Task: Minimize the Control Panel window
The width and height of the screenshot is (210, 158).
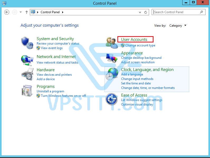Action: pos(186,2)
